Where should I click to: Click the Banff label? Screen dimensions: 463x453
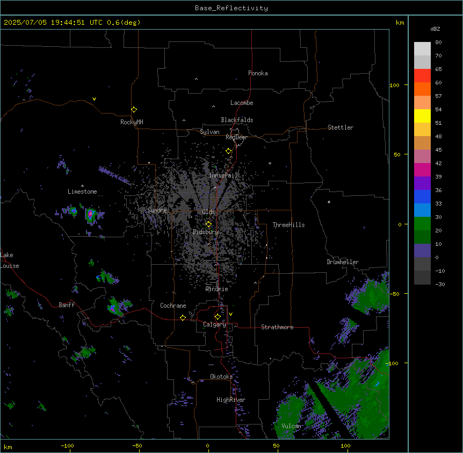click(67, 305)
